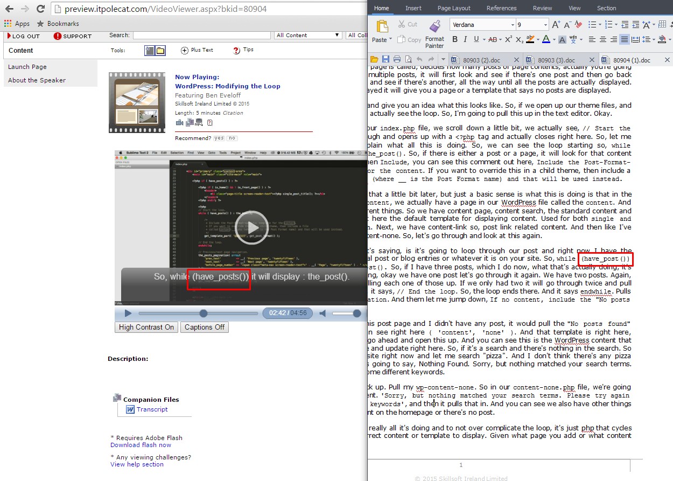Open highlight color dropdown arrow
This screenshot has height=481, width=673.
coord(537,40)
